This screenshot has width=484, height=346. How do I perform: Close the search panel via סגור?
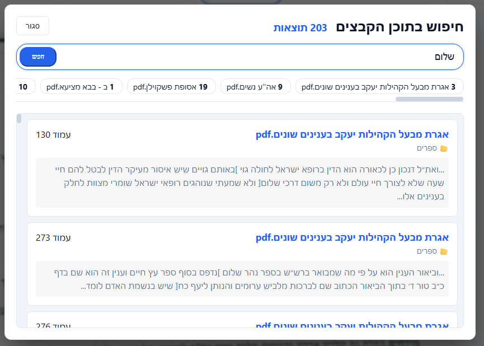pos(32,26)
